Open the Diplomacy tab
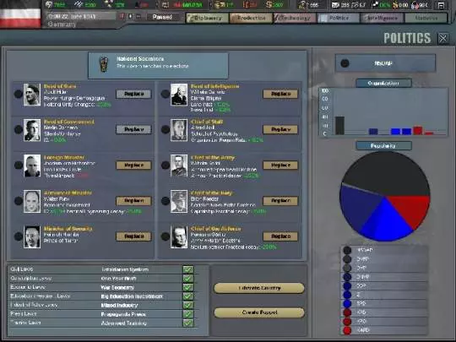The image size is (456, 342). (208, 18)
